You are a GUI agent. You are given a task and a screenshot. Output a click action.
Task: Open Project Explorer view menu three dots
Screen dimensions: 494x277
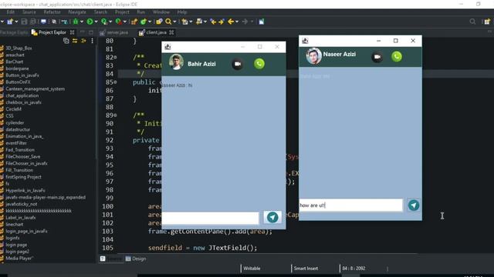click(x=92, y=41)
